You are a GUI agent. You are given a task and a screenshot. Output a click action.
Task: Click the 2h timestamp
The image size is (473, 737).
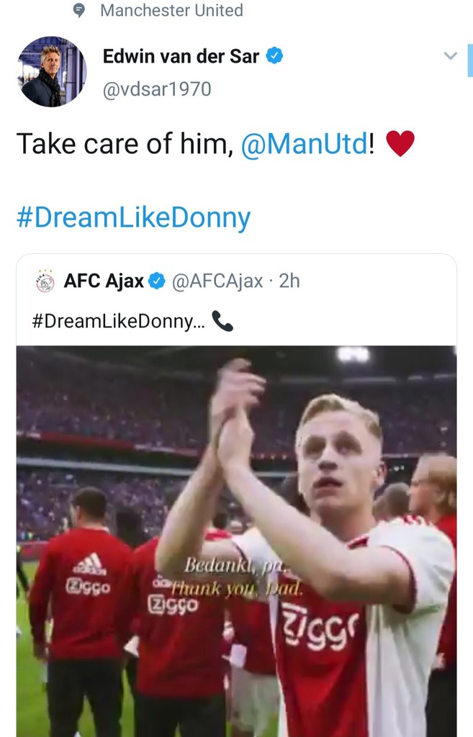pyautogui.click(x=289, y=281)
